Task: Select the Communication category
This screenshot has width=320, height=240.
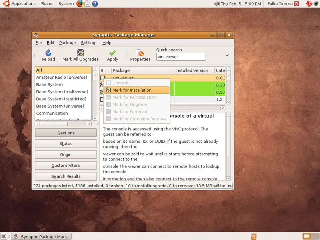Action: [63, 113]
